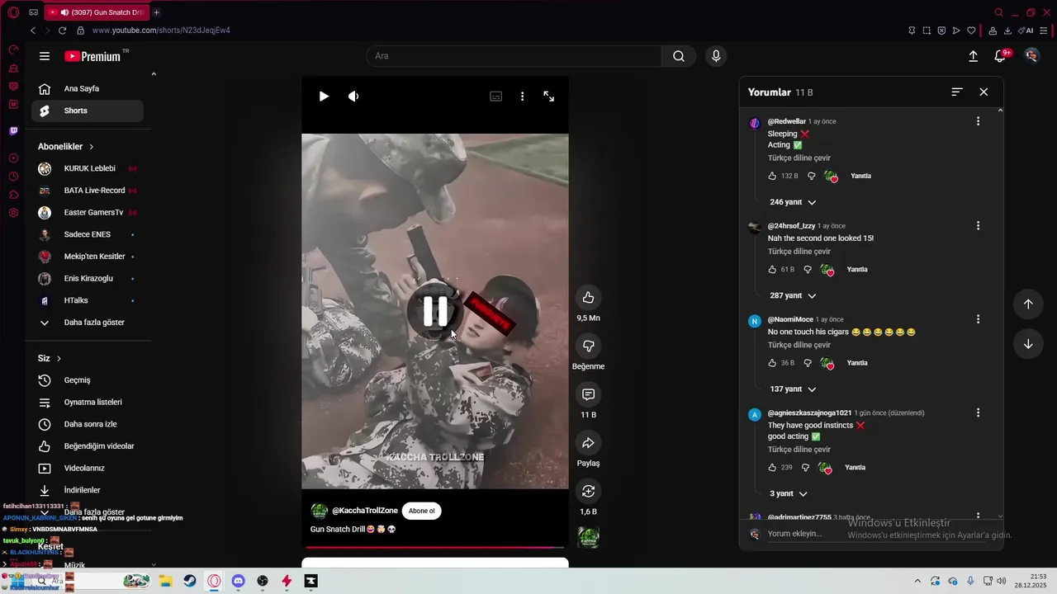Image resolution: width=1057 pixels, height=594 pixels.
Task: Subscribe with the Abone ol button
Action: [421, 511]
